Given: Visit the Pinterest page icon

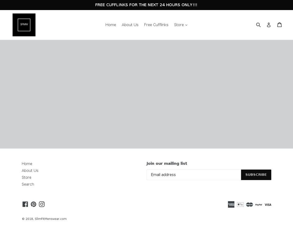Looking at the screenshot, I should tap(34, 204).
